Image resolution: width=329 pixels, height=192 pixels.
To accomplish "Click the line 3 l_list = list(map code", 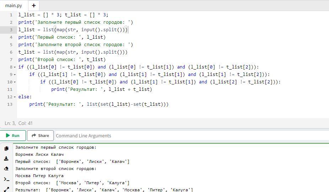I will coord(73,30).
